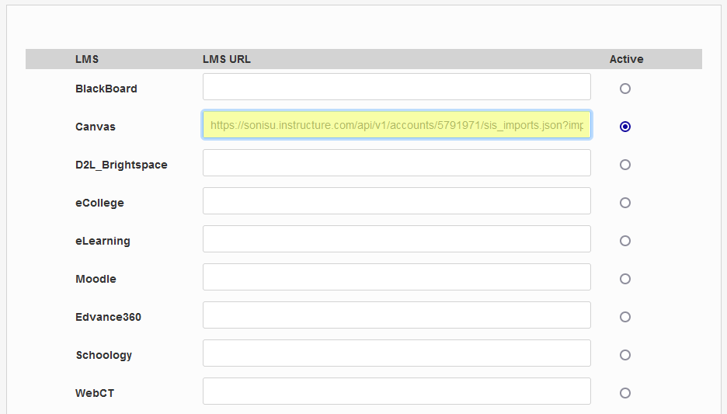Click into the Canvas LMS URL field
This screenshot has height=414, width=727.
point(396,125)
